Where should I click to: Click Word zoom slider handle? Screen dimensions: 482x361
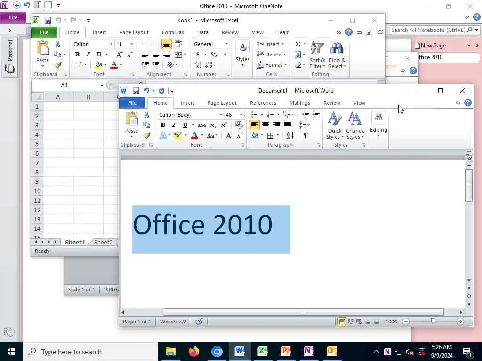click(433, 322)
